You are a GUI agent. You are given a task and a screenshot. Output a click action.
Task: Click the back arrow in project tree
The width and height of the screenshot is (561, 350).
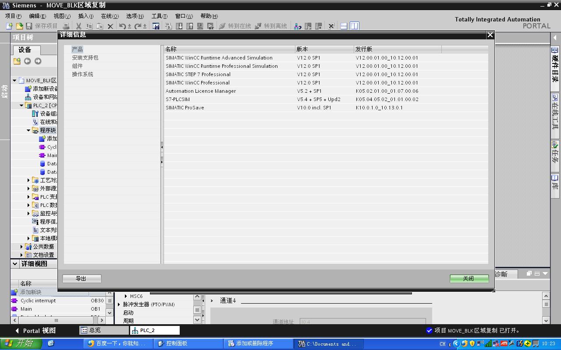(27, 61)
